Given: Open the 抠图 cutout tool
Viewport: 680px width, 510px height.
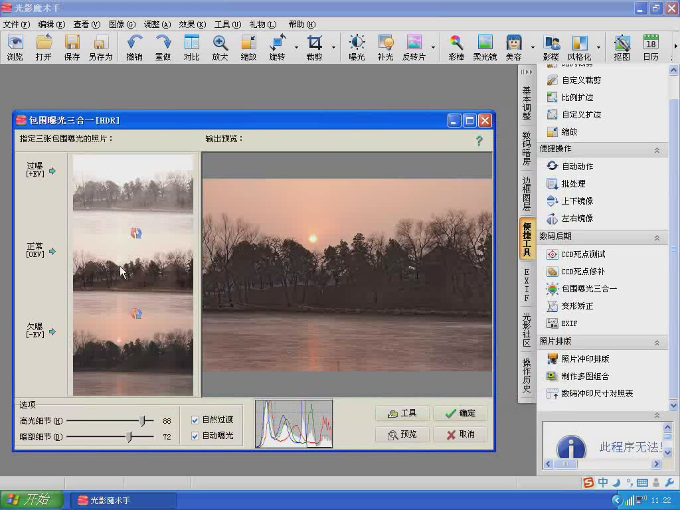Looking at the screenshot, I should tap(622, 47).
